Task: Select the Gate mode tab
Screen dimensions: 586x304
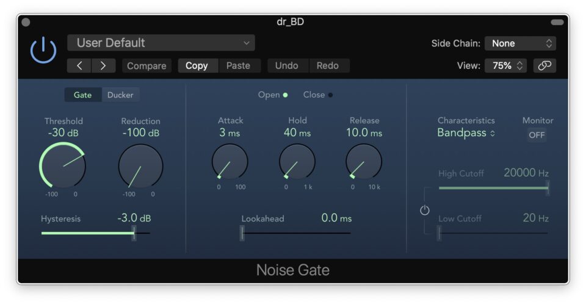Action: click(82, 95)
